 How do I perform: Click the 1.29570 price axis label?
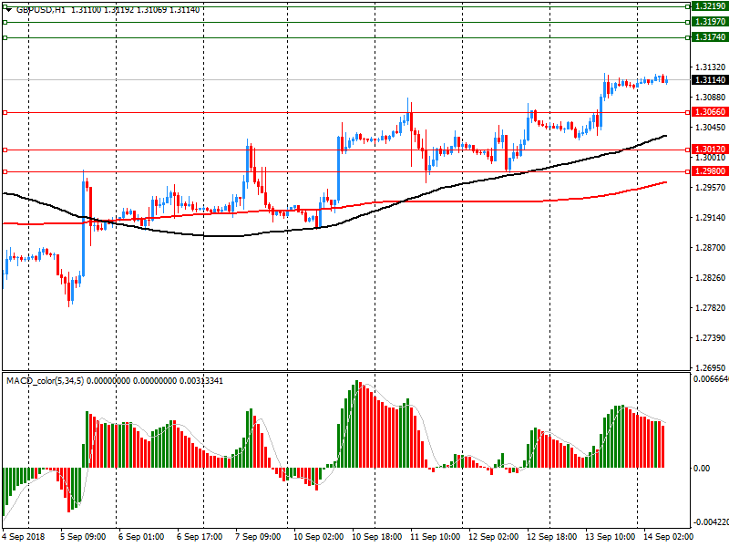[x=710, y=188]
